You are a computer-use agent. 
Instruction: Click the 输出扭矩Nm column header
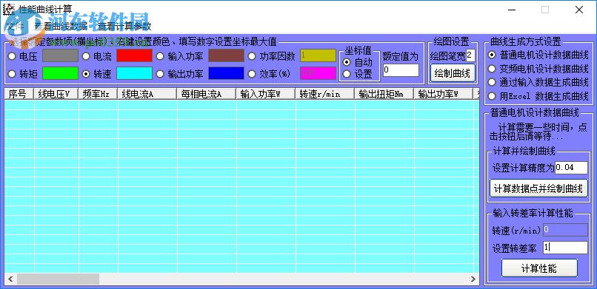tap(384, 94)
